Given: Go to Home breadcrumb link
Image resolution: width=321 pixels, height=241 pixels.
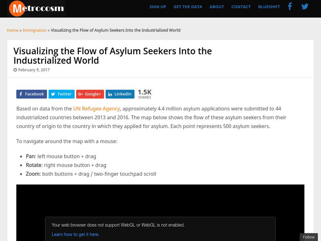Looking at the screenshot, I should point(12,30).
